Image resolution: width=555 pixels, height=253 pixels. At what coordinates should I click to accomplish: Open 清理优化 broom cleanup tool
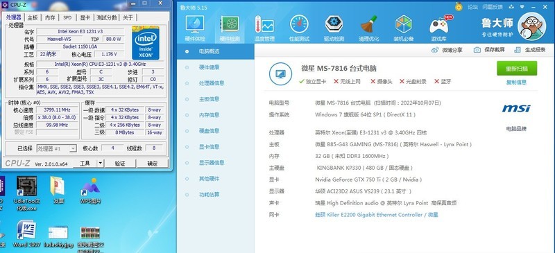click(368, 28)
